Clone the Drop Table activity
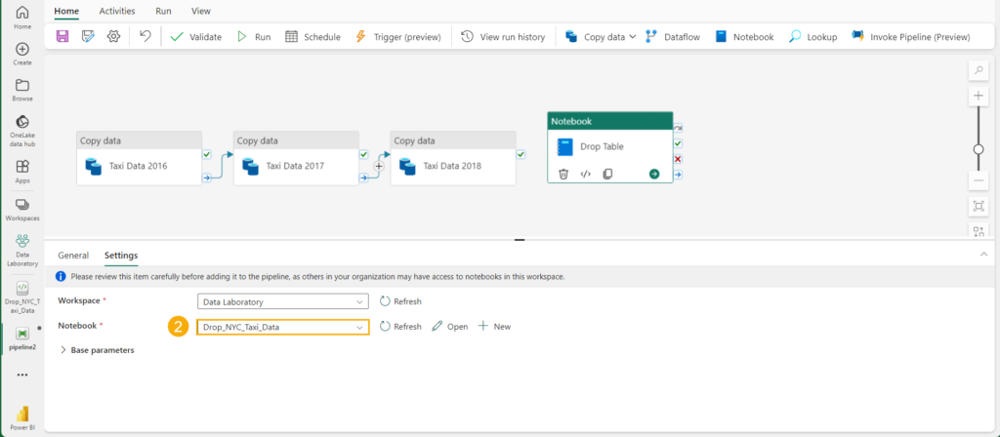Image resolution: width=1000 pixels, height=437 pixels. coord(607,174)
